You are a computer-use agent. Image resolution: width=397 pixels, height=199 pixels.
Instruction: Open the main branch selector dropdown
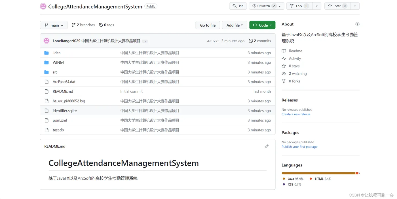point(54,25)
